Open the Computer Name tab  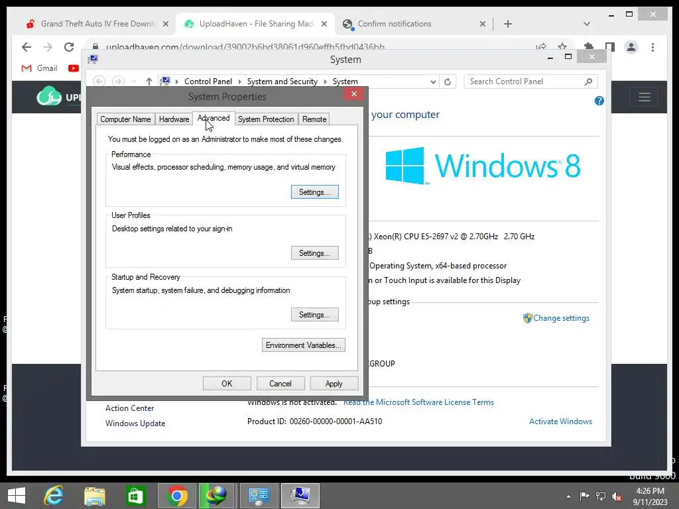point(125,119)
